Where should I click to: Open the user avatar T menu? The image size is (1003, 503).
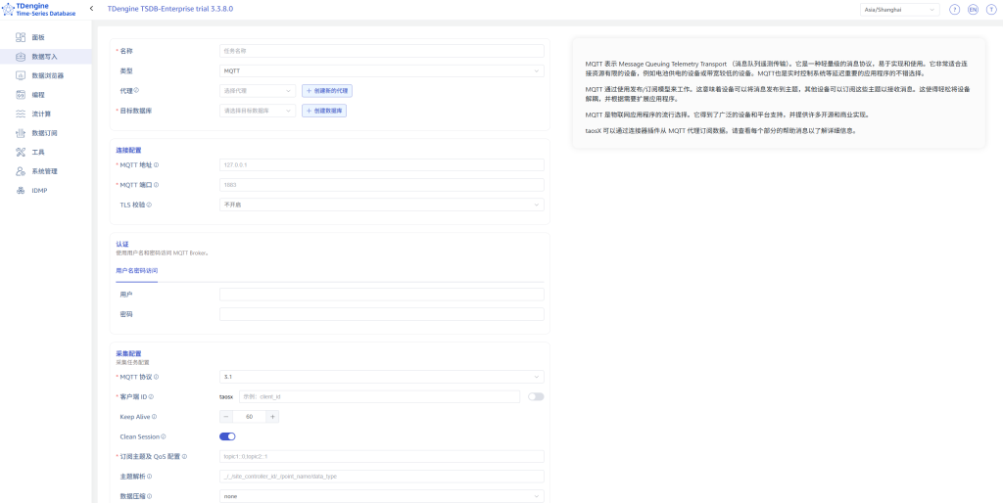(x=991, y=10)
